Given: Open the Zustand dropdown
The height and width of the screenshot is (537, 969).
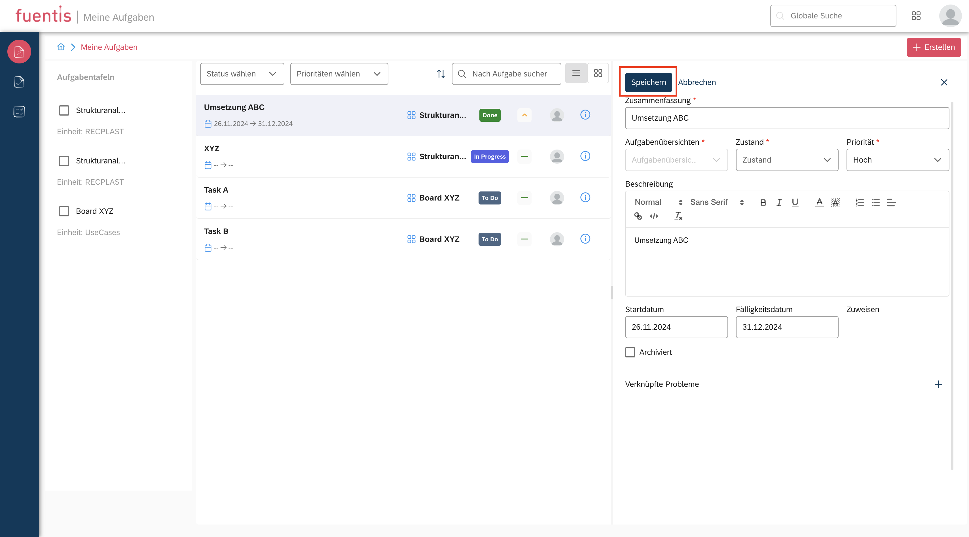Looking at the screenshot, I should point(786,160).
